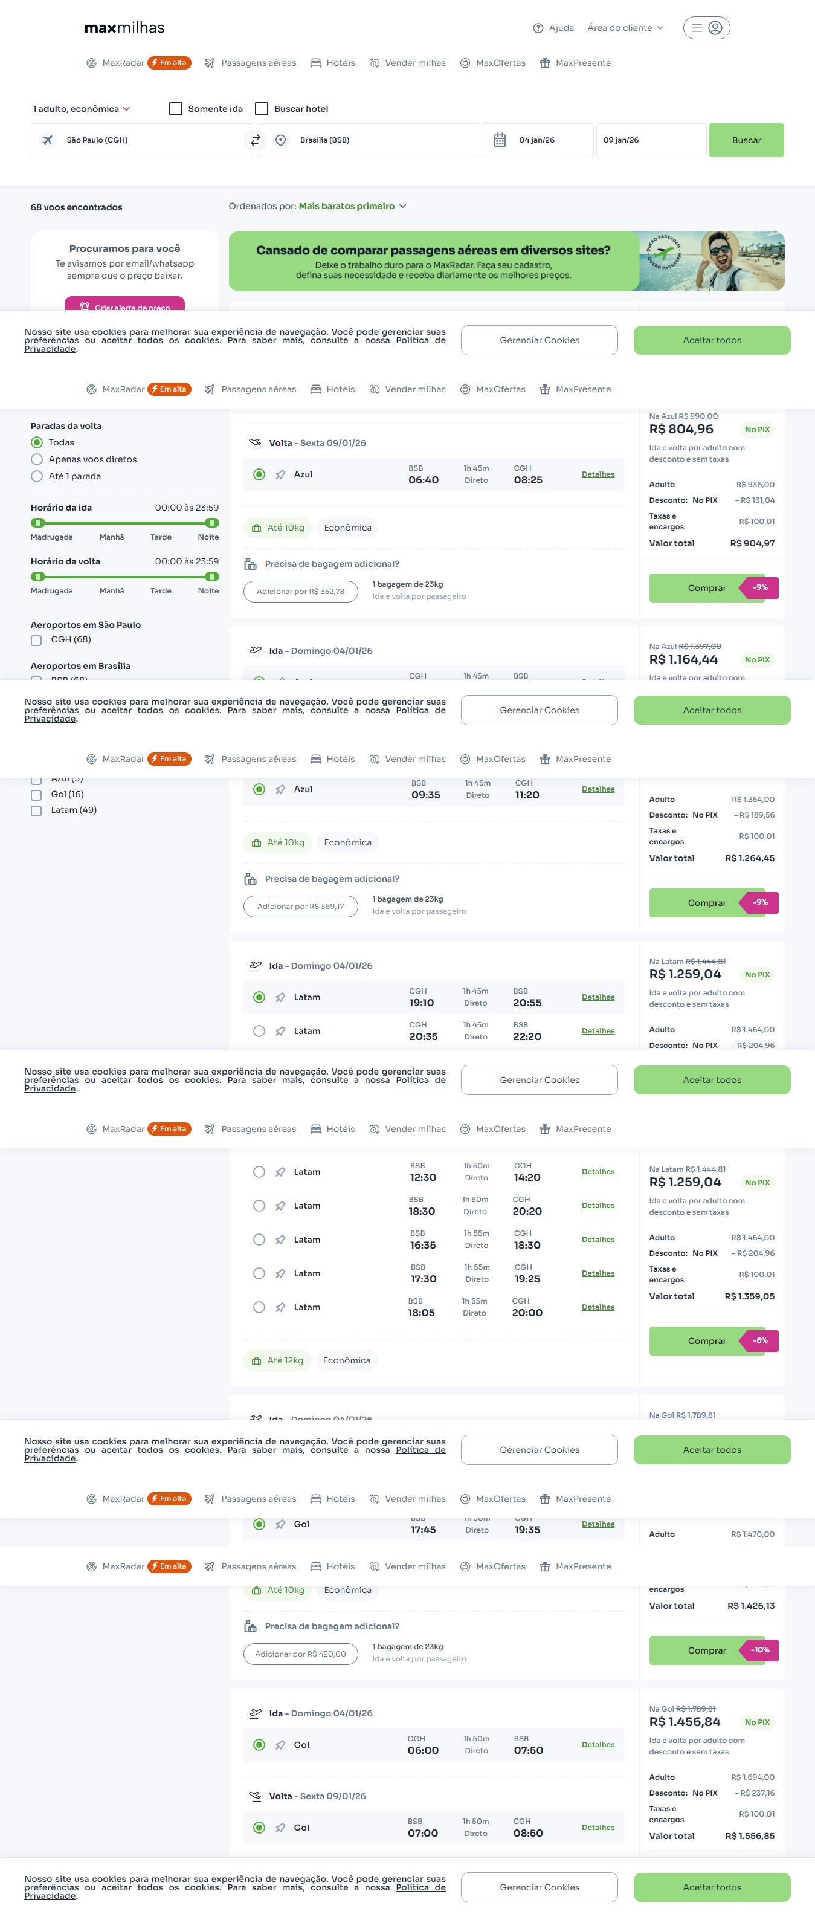Click the airplane icon in origin field
The width and height of the screenshot is (815, 1917).
pyautogui.click(x=48, y=140)
